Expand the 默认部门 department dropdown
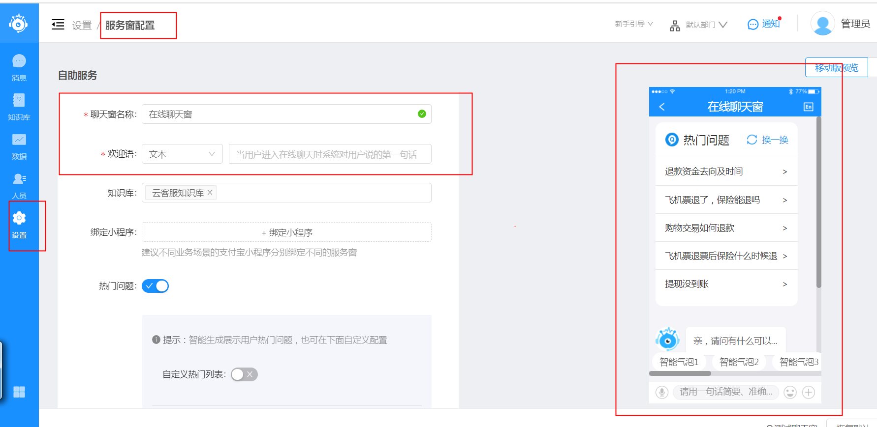 (706, 25)
